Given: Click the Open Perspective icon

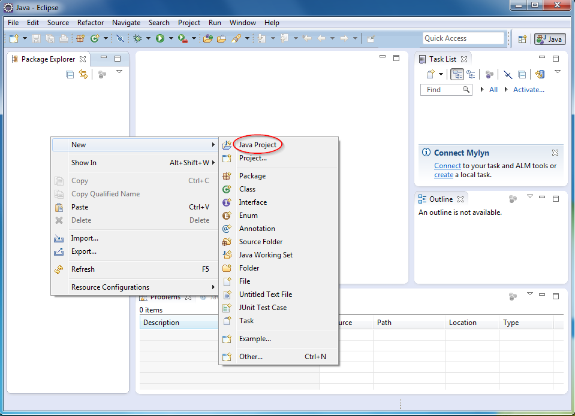Looking at the screenshot, I should 522,38.
